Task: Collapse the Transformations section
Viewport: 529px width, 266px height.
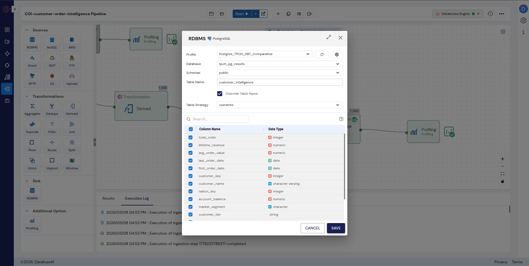Action: coord(27,96)
